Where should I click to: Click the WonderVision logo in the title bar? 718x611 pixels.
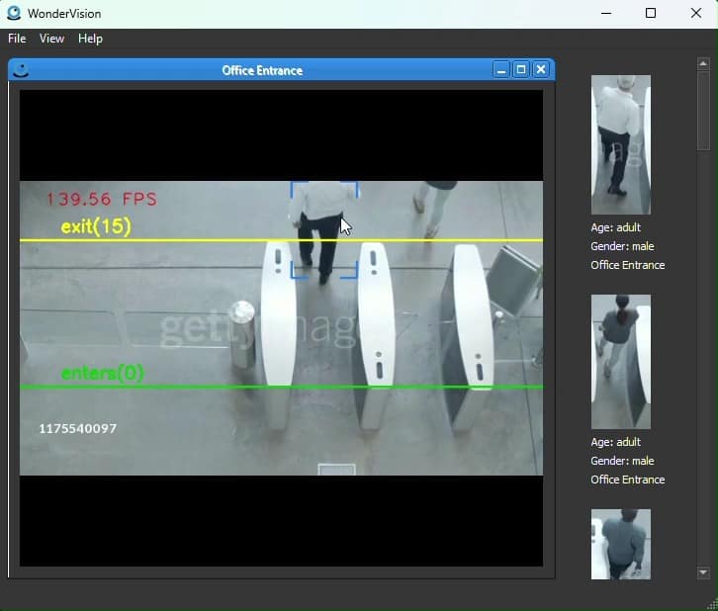pos(14,14)
